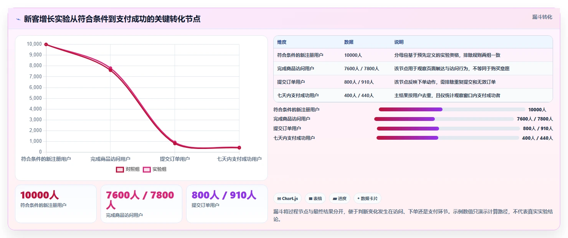Click the progress value 10000人
568x238 pixels.
pyautogui.click(x=537, y=110)
